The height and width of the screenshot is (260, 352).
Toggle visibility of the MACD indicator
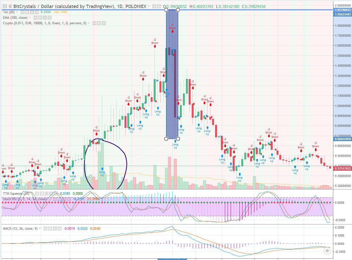point(46,229)
